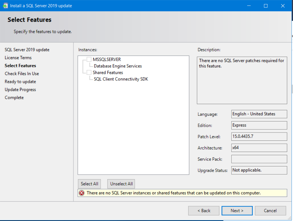Open the Check Files In Use step

tap(22, 74)
